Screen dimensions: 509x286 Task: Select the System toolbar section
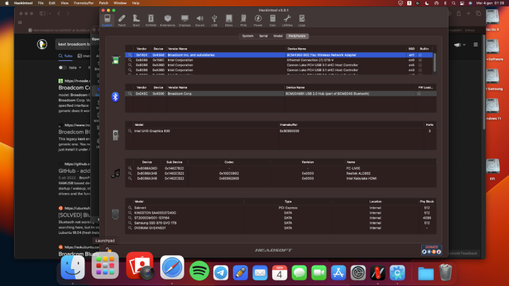107,20
